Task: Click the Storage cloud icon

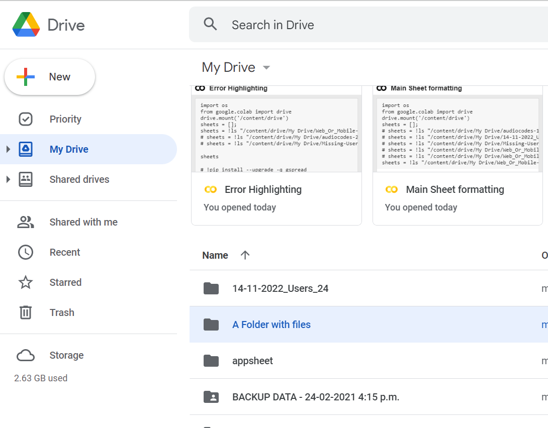Action: 26,355
